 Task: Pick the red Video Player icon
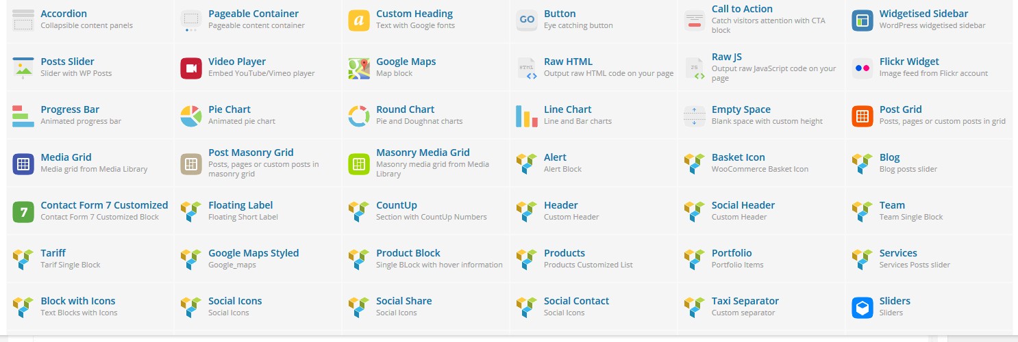tap(191, 68)
